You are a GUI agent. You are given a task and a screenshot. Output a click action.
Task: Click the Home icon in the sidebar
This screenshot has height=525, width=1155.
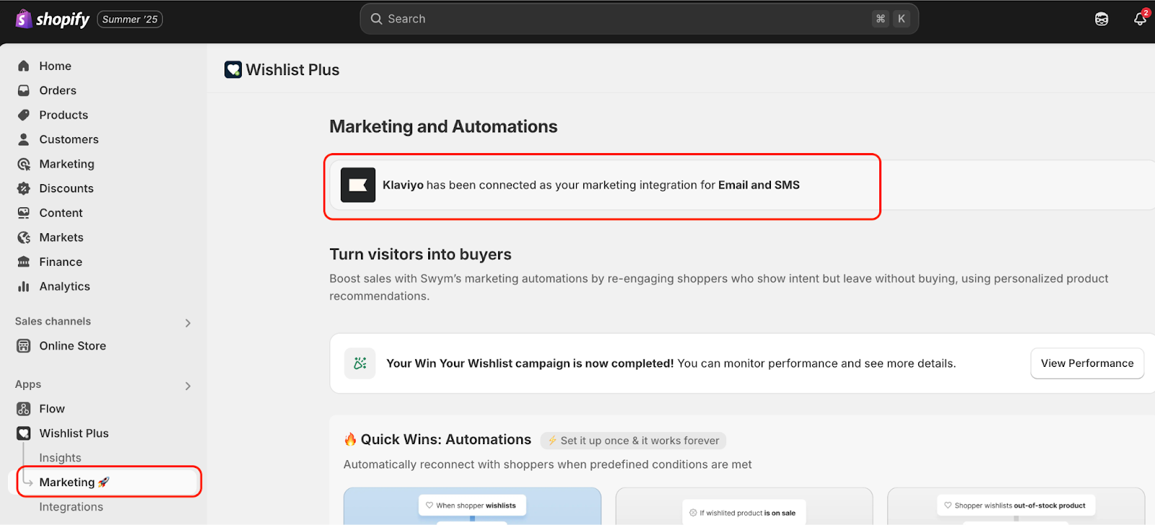24,66
